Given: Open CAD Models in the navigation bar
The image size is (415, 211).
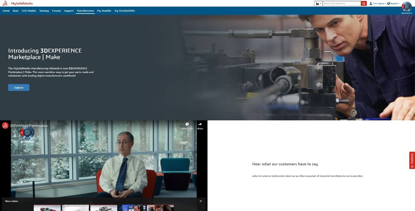Looking at the screenshot, I should point(29,11).
